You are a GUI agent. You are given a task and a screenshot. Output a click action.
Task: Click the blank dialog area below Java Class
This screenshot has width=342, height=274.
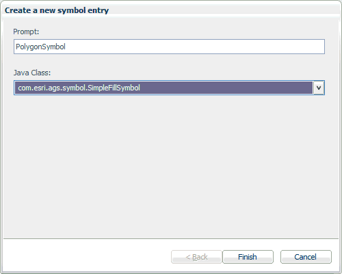pyautogui.click(x=171, y=166)
